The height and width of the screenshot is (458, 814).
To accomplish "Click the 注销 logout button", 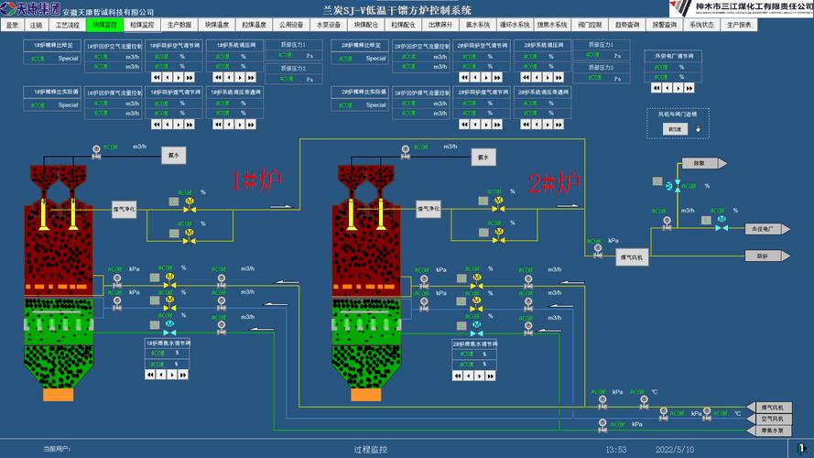I will [36, 25].
